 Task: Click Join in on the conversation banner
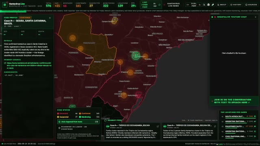234,101
